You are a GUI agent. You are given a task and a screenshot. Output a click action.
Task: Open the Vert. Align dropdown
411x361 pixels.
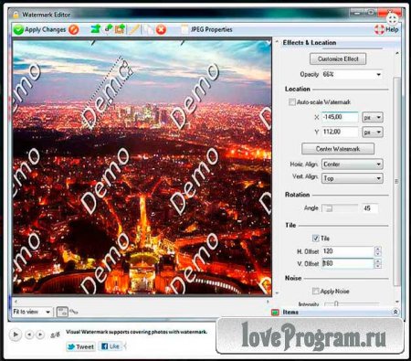[353, 178]
